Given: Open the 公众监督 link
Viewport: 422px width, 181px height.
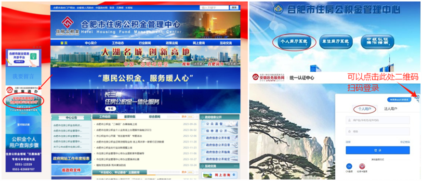Looking at the screenshot, I should tap(219, 124).
